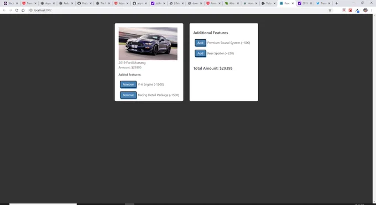This screenshot has height=205, width=376.
Task: Close the Twitter tab
Action: click(329, 3)
